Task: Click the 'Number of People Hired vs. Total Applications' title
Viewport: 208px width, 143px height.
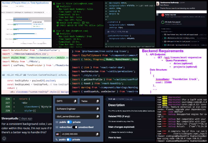Action: (25, 3)
